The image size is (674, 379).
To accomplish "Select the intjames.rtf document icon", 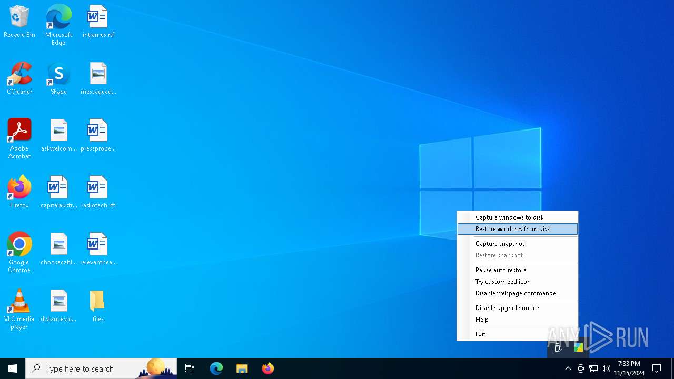I will coord(98,22).
